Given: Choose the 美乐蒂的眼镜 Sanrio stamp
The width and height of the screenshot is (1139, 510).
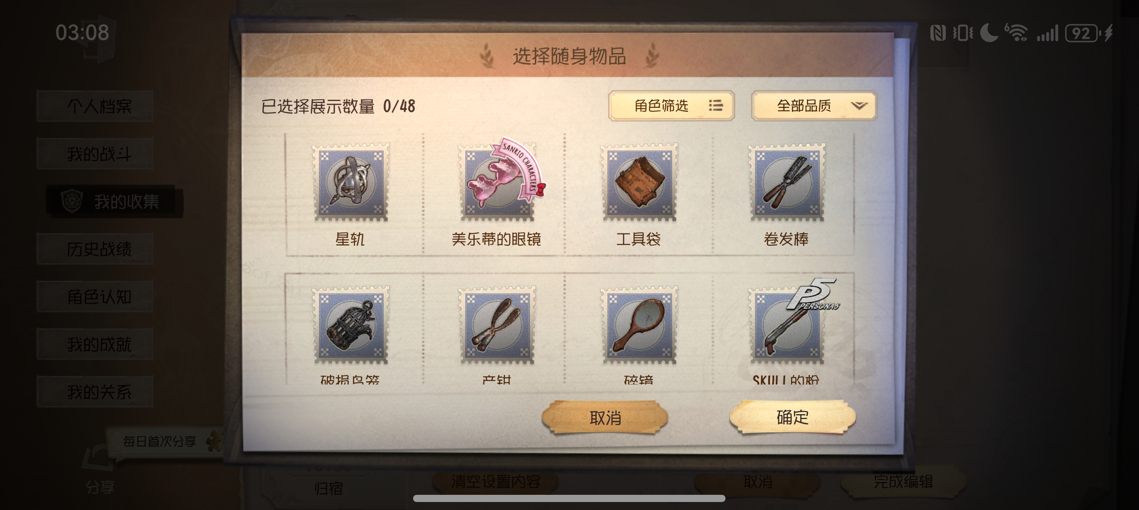Looking at the screenshot, I should point(498,182).
